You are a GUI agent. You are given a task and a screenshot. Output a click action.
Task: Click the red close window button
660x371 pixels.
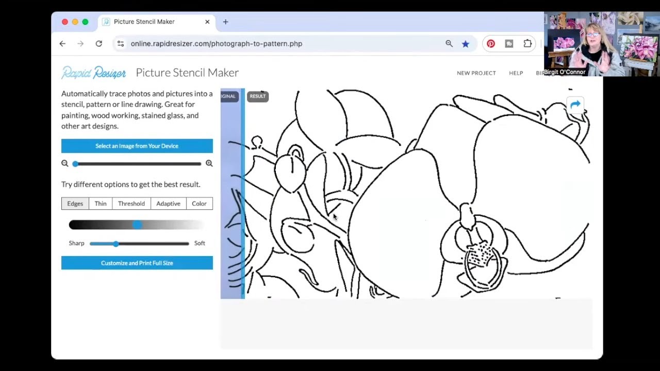tap(64, 22)
